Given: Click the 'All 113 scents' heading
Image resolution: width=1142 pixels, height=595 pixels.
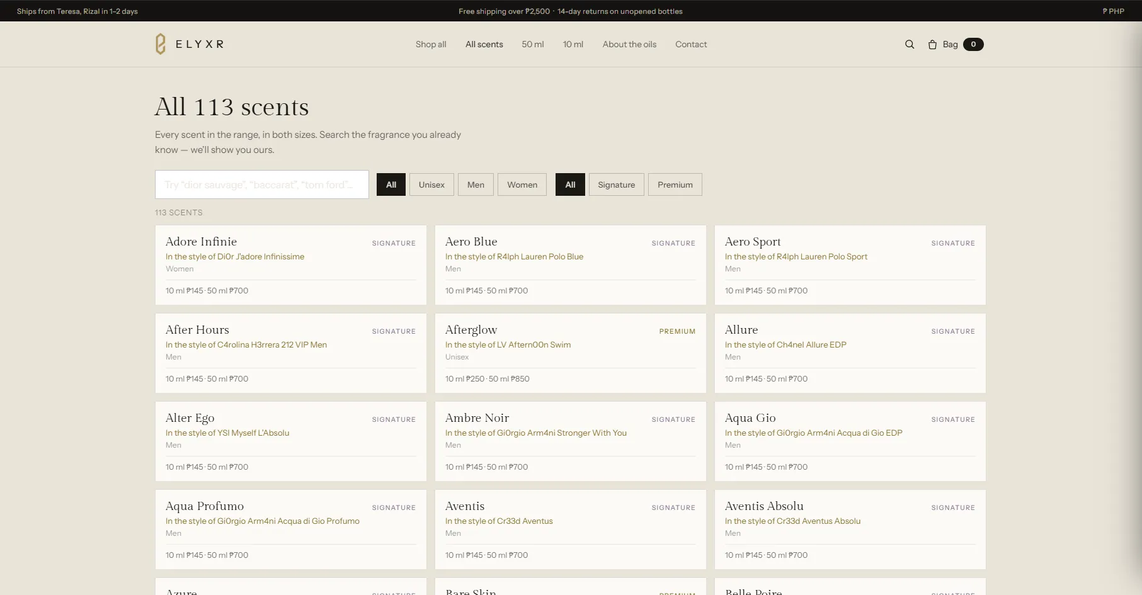Looking at the screenshot, I should [x=232, y=107].
